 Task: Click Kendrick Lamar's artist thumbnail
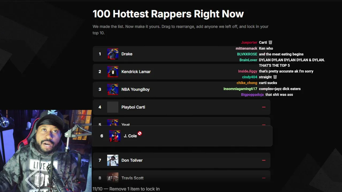point(113,71)
